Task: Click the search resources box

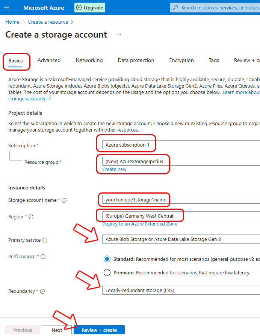Action: point(215,8)
